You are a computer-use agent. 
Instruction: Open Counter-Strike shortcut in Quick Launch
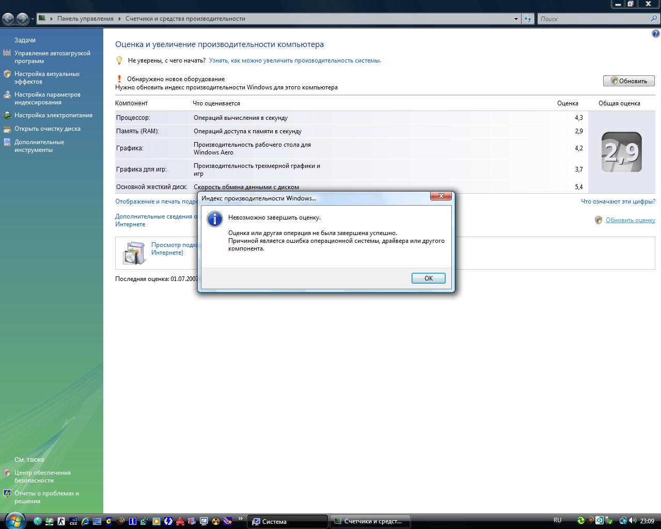point(61,521)
